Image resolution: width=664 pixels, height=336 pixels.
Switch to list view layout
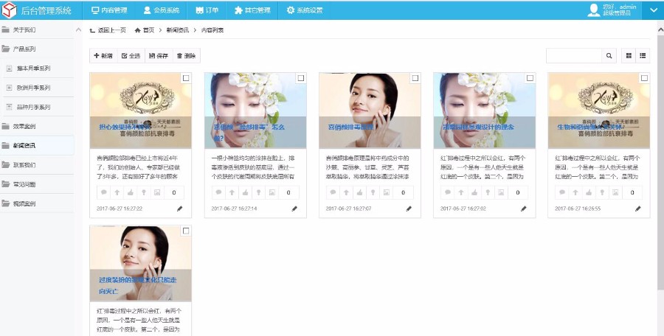click(643, 56)
